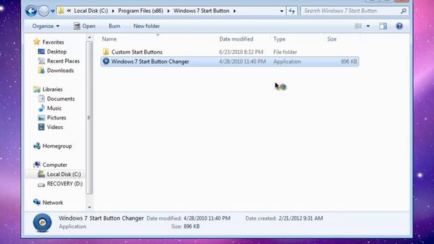Sort by the Type column header
This screenshot has height=244, width=434.
(x=279, y=39)
